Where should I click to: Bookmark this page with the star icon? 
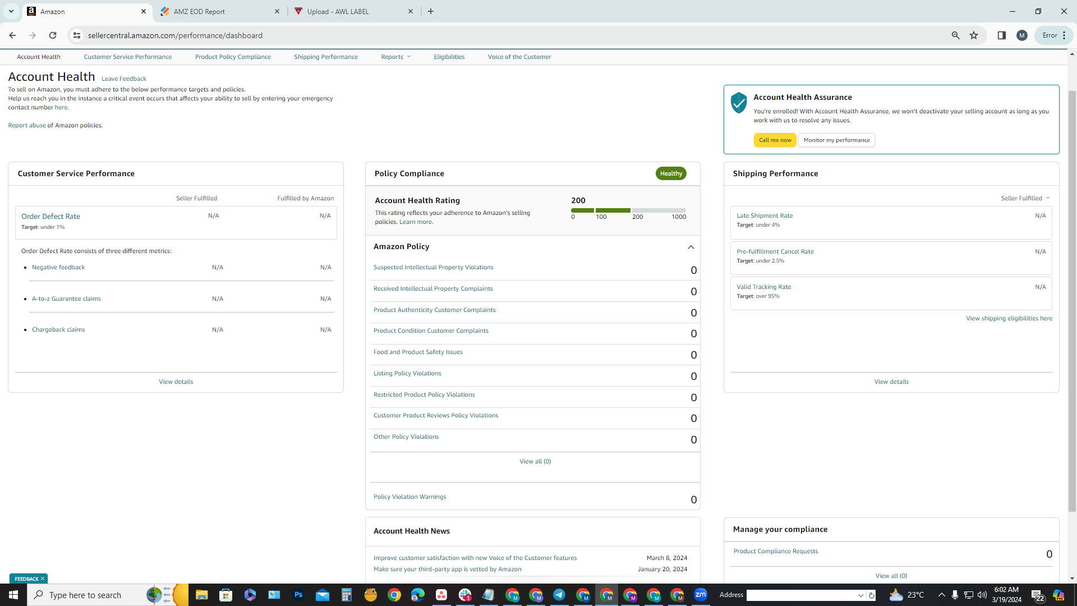974,35
